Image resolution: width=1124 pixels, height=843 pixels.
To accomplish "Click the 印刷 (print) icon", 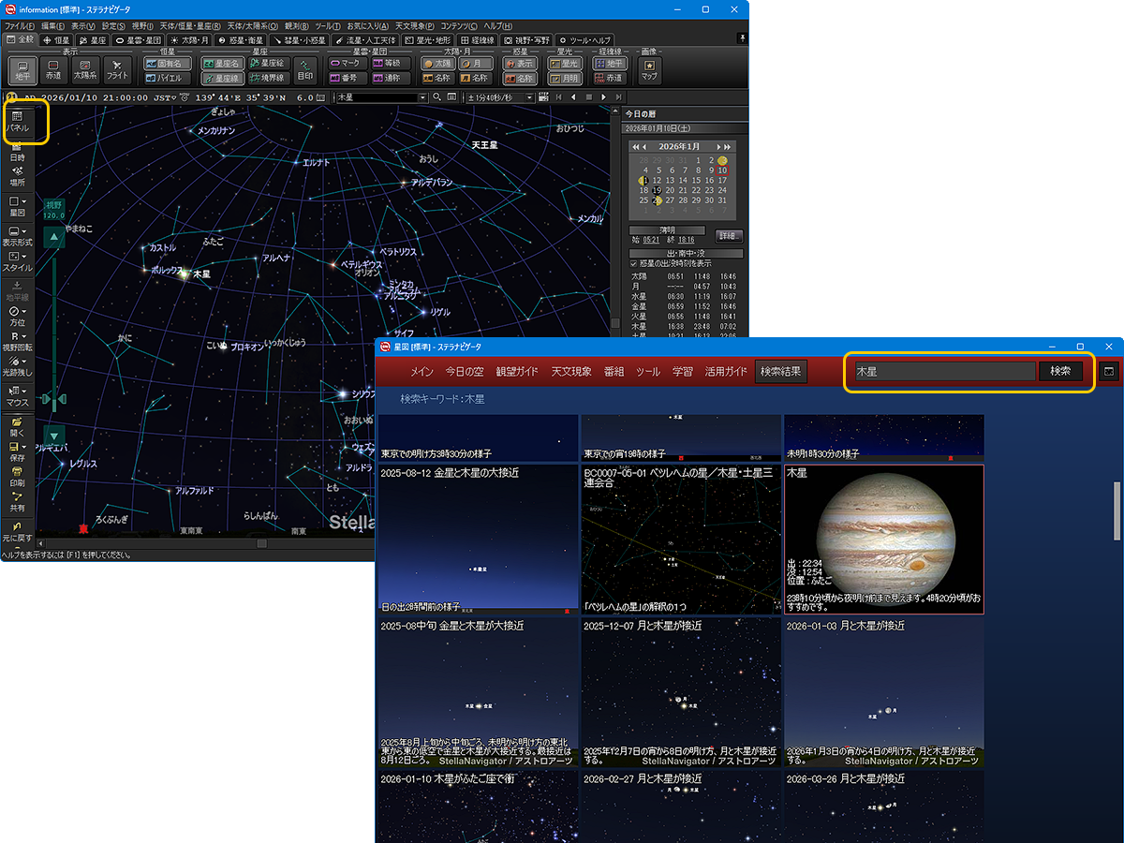I will (x=18, y=476).
